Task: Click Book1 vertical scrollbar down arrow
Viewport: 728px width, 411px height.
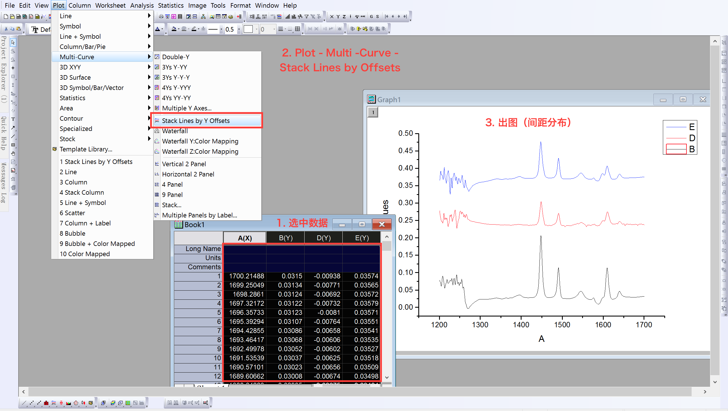Action: (387, 377)
